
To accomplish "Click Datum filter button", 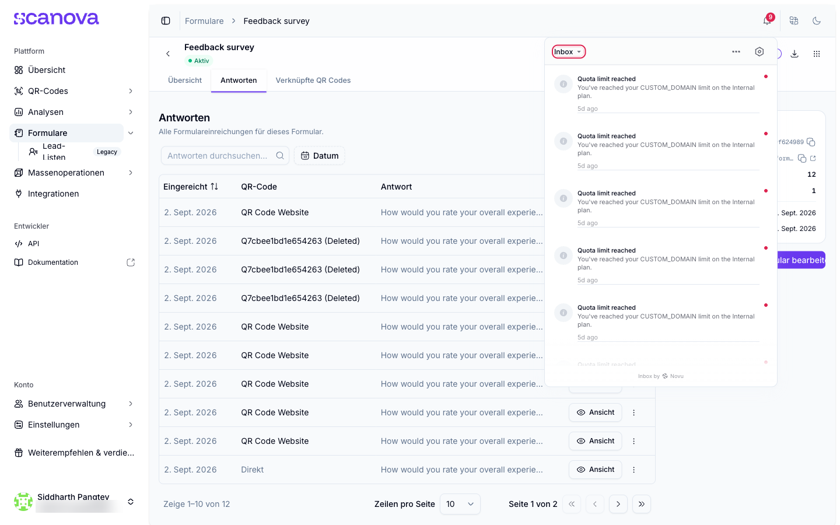I will [320, 156].
